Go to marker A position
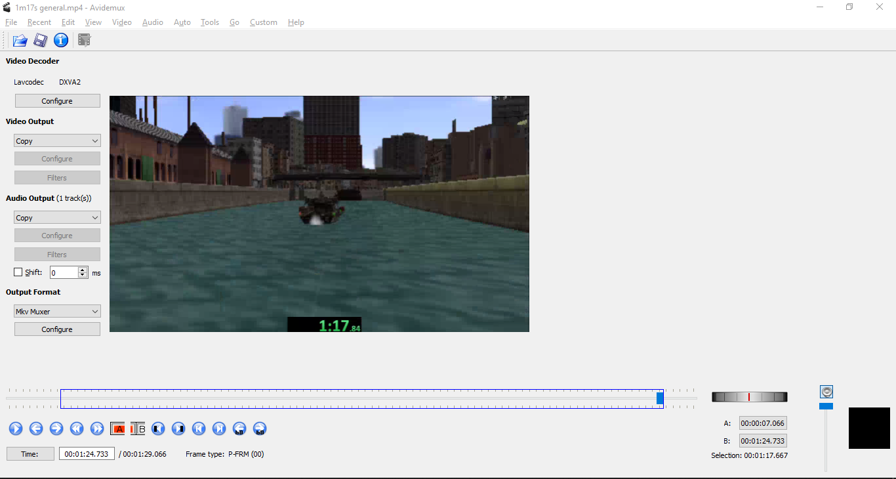Image resolution: width=896 pixels, height=479 pixels. 158,428
